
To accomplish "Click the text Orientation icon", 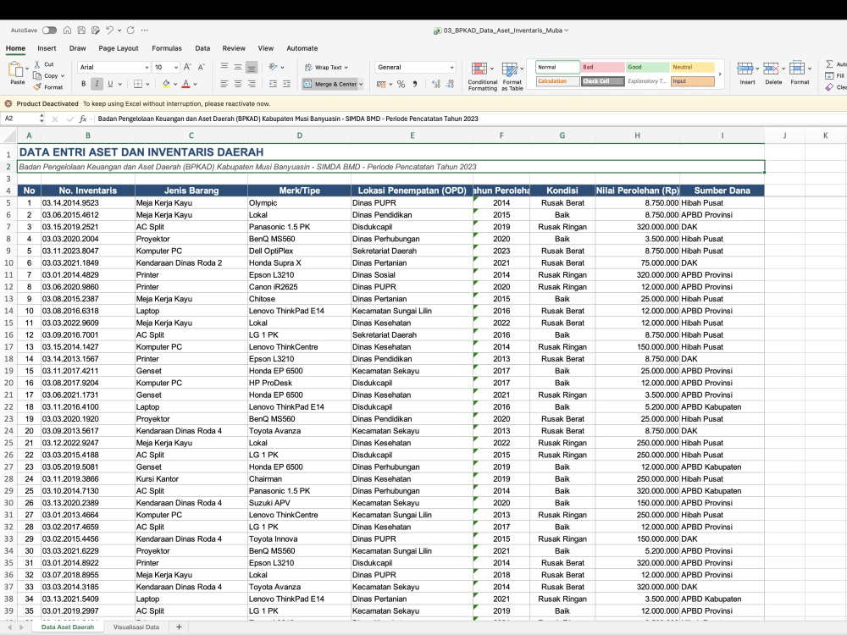I will click(274, 67).
